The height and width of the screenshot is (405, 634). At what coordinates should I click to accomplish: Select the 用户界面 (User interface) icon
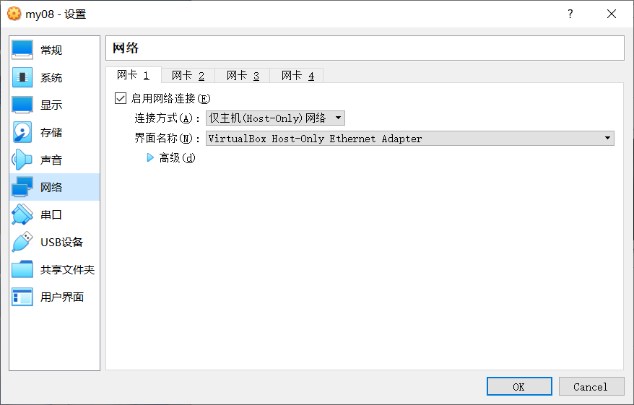(x=22, y=297)
